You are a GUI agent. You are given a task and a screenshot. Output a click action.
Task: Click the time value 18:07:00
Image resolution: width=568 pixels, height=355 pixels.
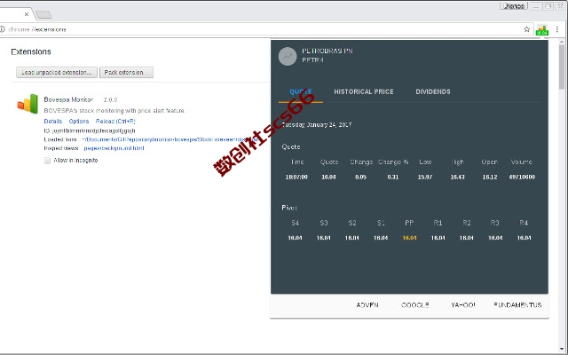296,177
